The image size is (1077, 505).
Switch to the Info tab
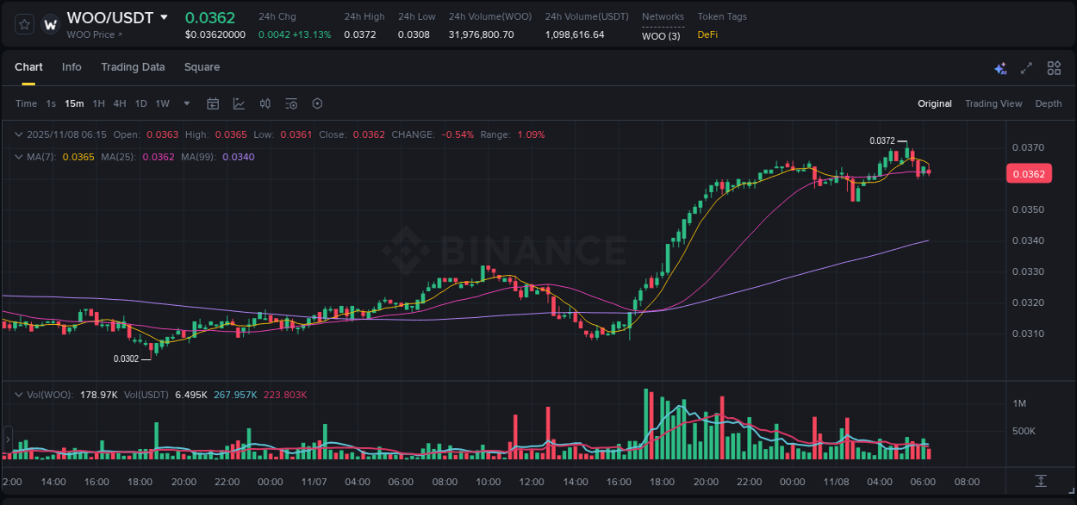point(72,67)
